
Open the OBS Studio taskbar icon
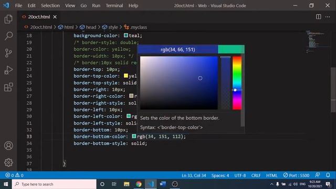coord(175,184)
